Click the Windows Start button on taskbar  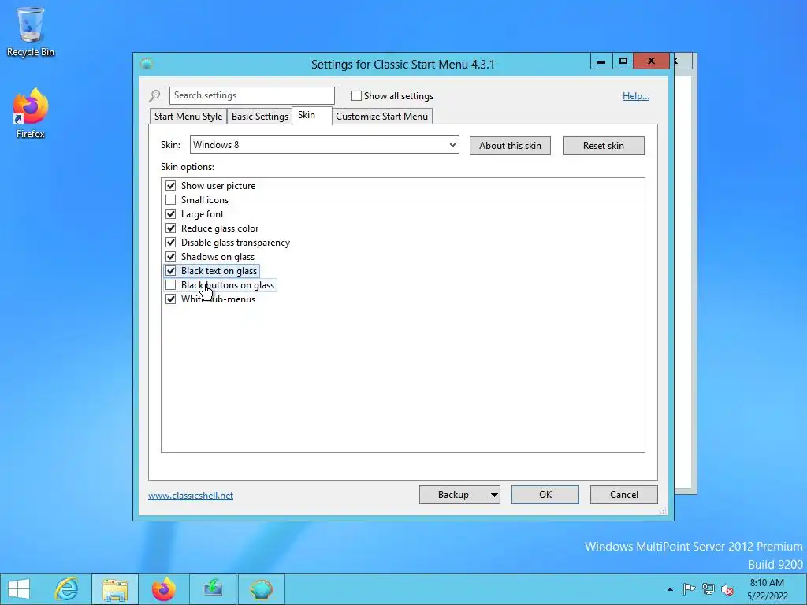click(19, 589)
